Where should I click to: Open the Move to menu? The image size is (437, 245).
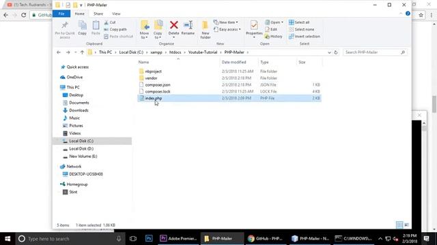144,30
